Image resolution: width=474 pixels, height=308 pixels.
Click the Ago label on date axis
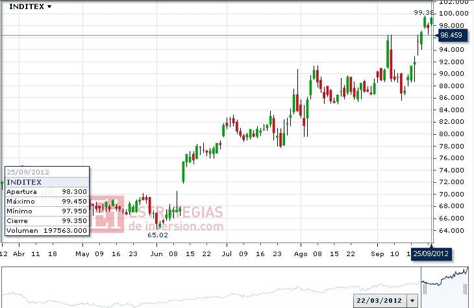(x=301, y=254)
